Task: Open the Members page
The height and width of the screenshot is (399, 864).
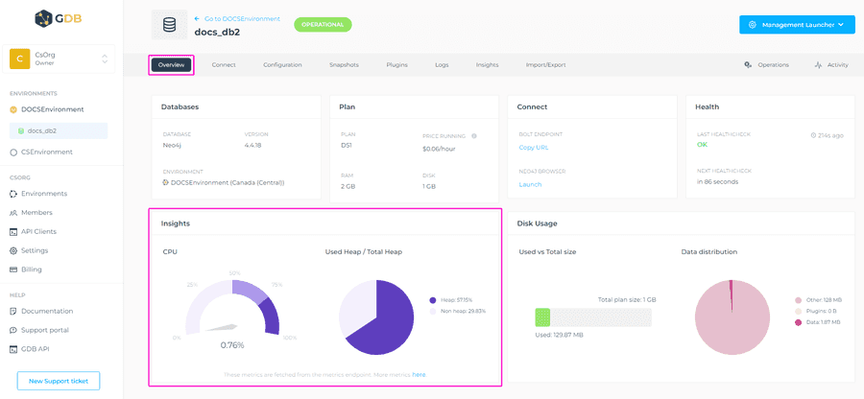Action: click(36, 212)
